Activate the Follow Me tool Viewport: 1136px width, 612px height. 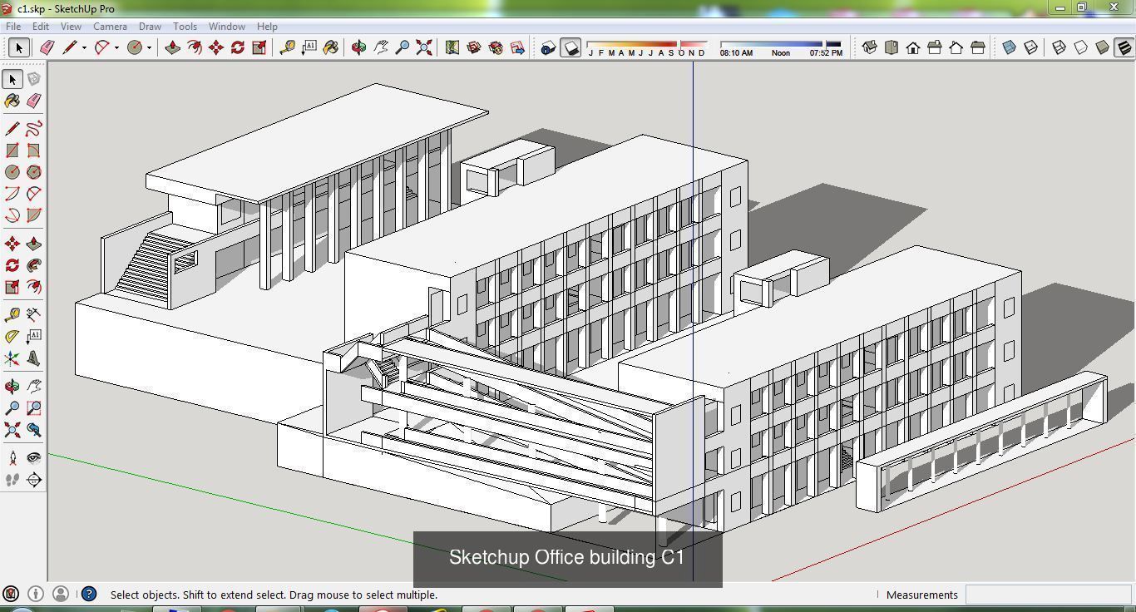tap(34, 265)
